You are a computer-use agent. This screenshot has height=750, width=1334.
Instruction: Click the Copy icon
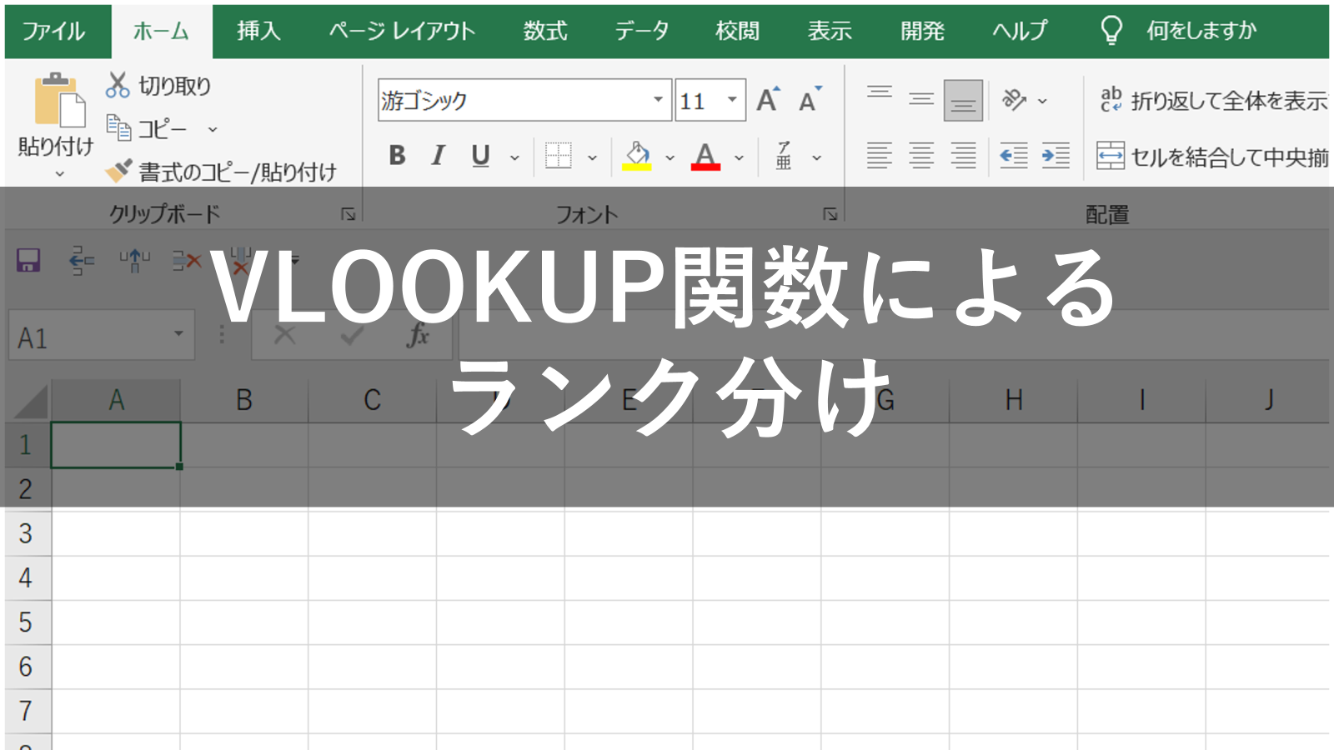click(x=118, y=128)
